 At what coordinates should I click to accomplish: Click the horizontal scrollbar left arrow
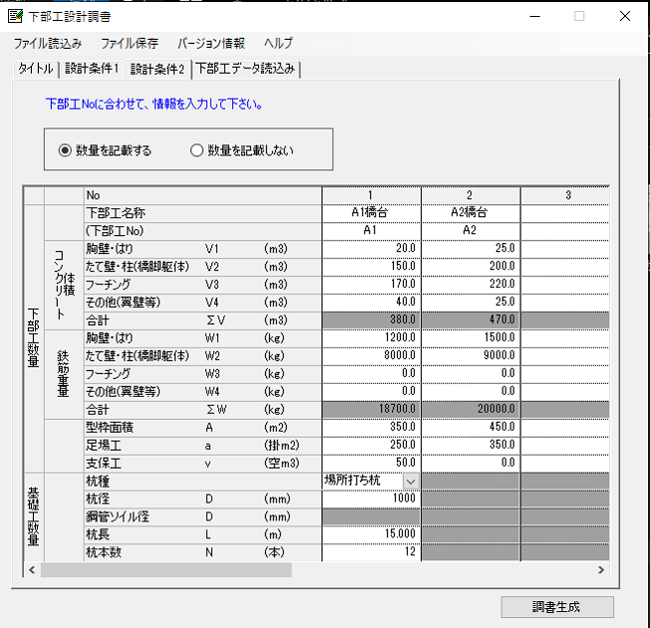(x=32, y=570)
